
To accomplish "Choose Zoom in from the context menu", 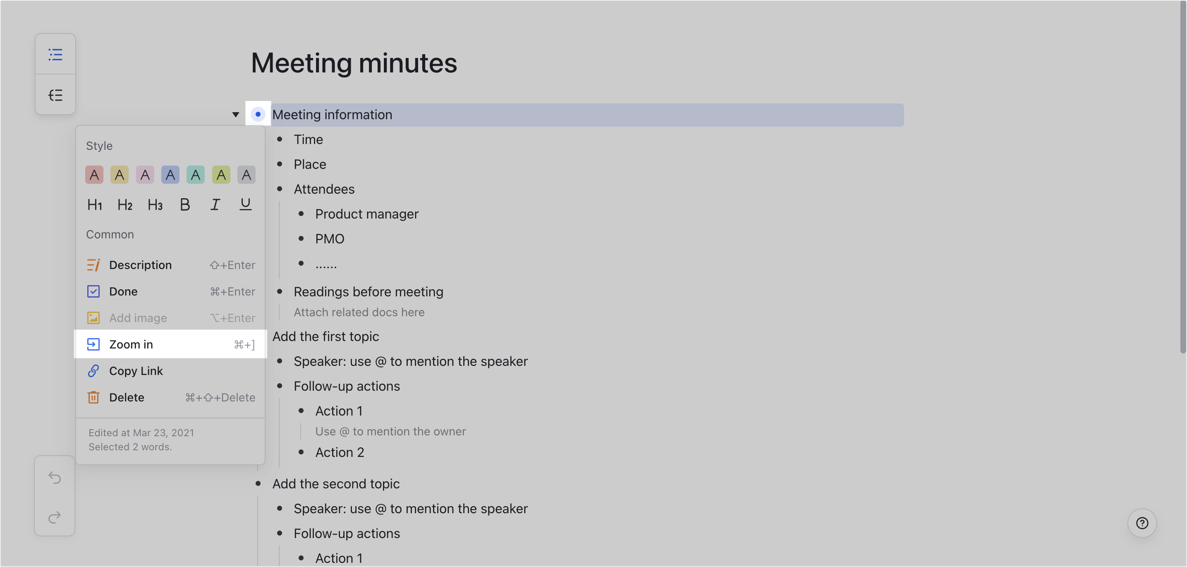I will pos(131,344).
